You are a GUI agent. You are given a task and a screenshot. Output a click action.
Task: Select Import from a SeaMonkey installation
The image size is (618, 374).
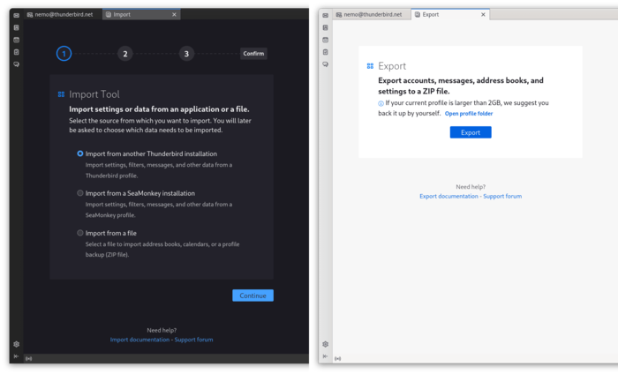80,193
